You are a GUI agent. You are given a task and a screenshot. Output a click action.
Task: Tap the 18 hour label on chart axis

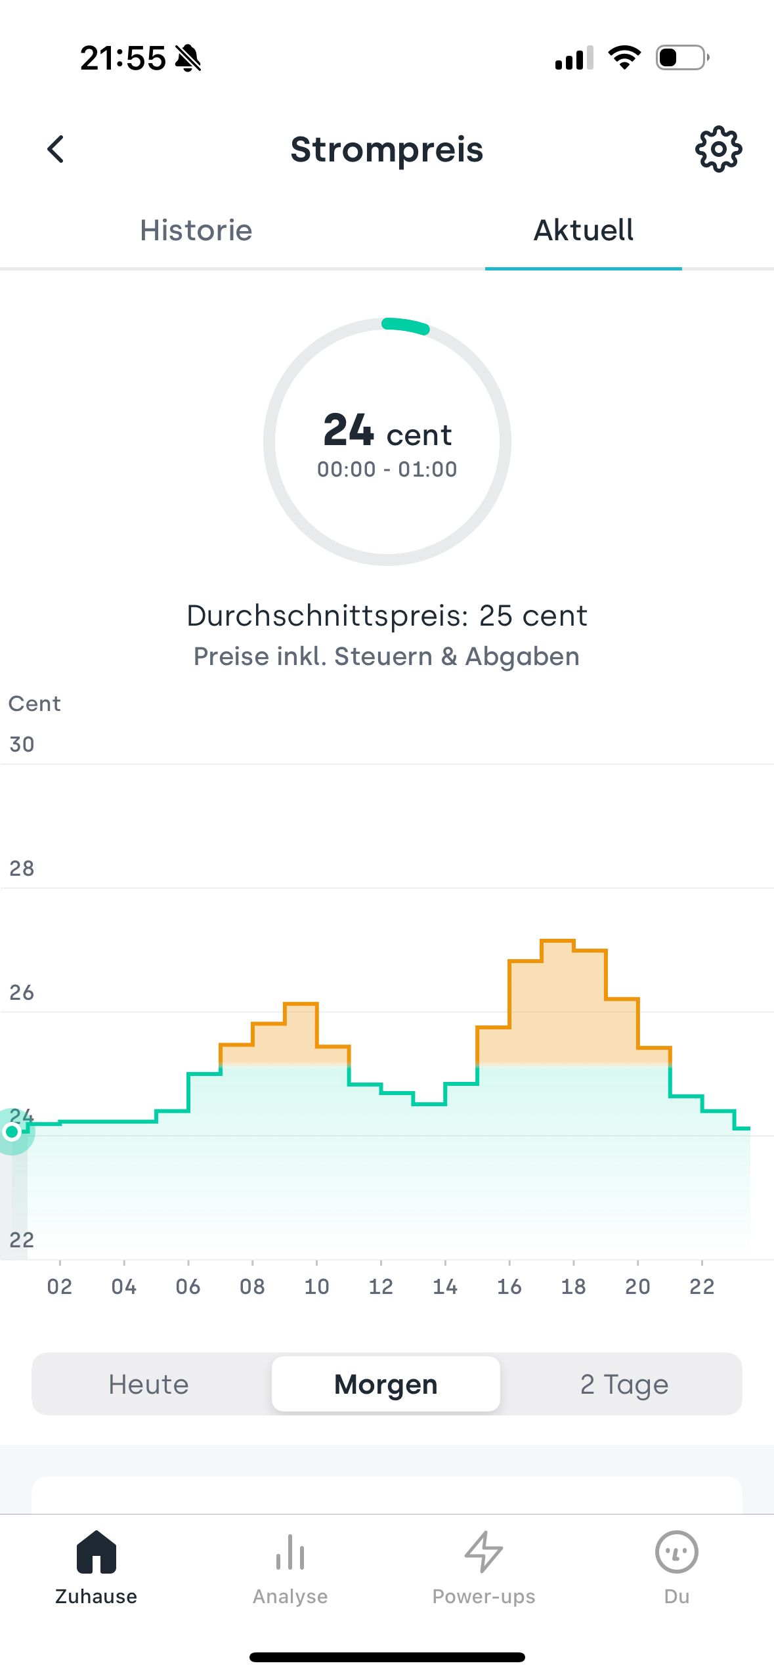pos(573,1286)
